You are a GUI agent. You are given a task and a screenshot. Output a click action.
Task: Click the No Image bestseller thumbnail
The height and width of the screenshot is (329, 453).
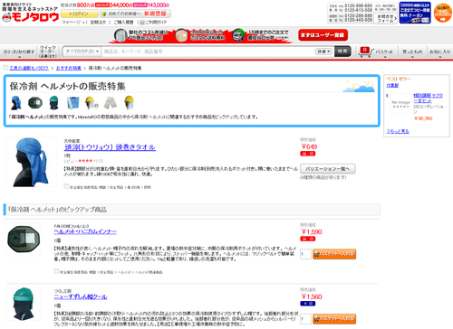tap(400, 104)
